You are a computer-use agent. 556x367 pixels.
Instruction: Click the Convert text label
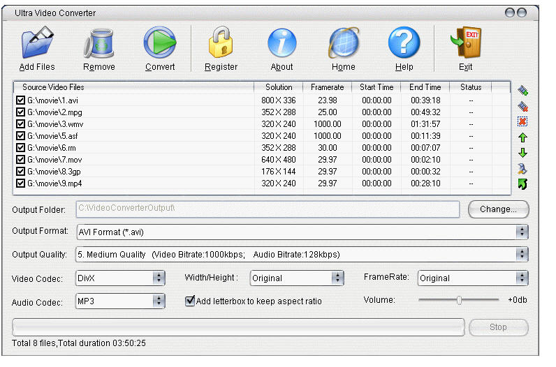coord(160,67)
